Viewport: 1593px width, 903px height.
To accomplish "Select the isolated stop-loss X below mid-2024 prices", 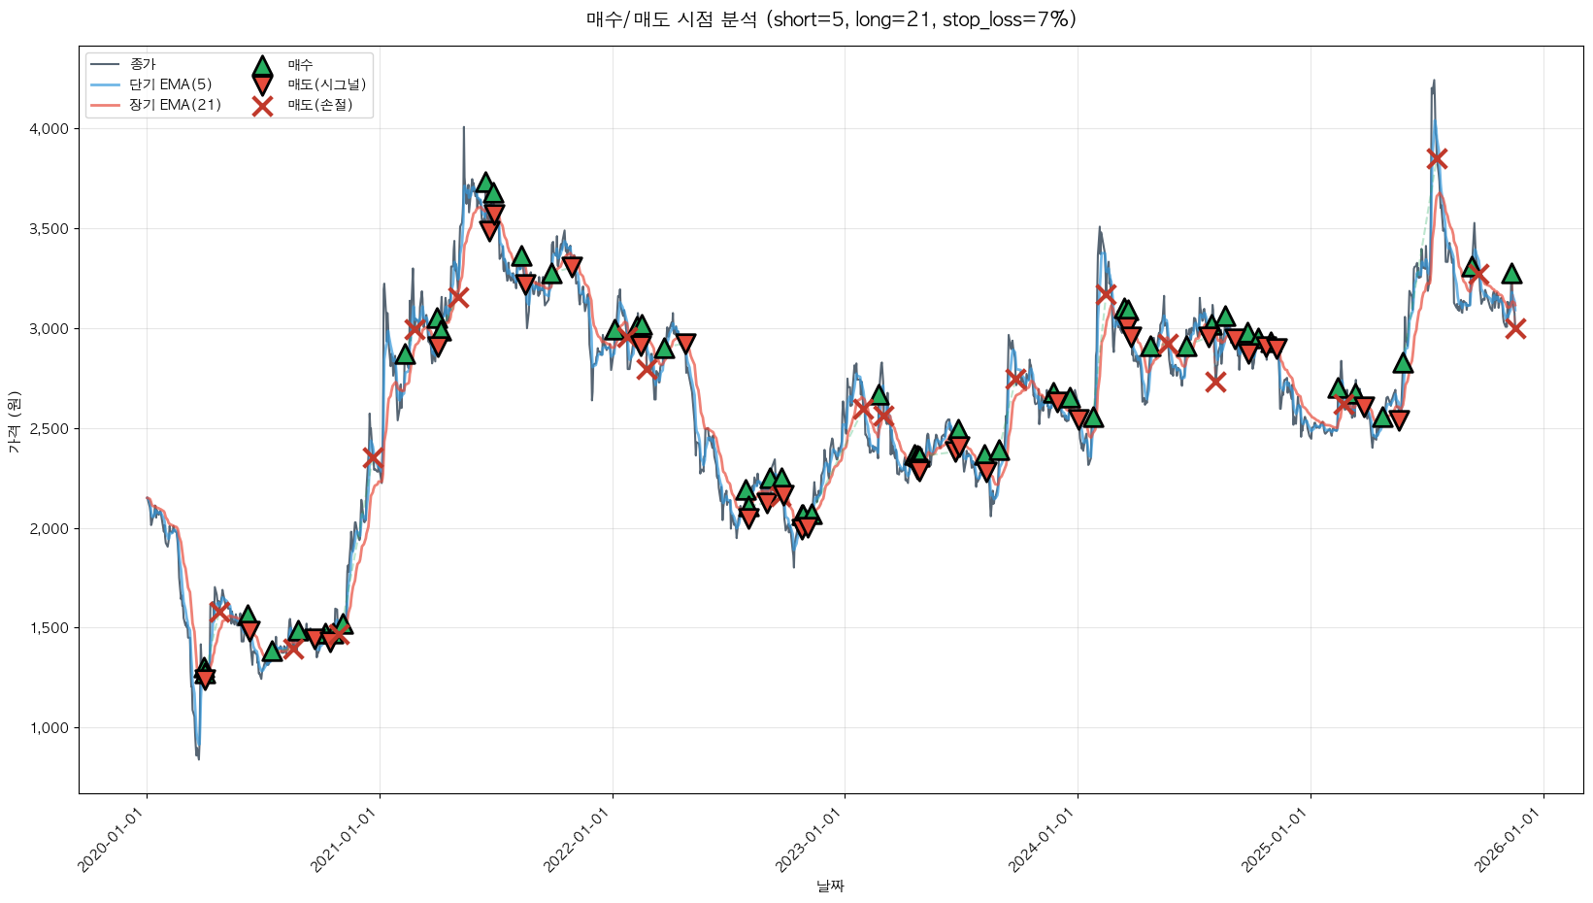I will coord(1215,382).
